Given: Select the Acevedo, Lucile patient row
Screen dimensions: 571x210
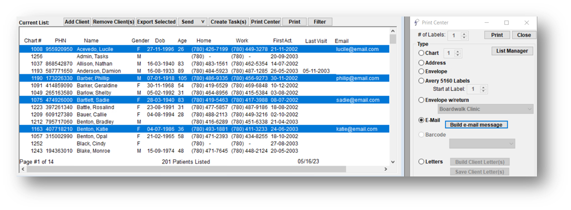Looking at the screenshot, I should coord(204,49).
